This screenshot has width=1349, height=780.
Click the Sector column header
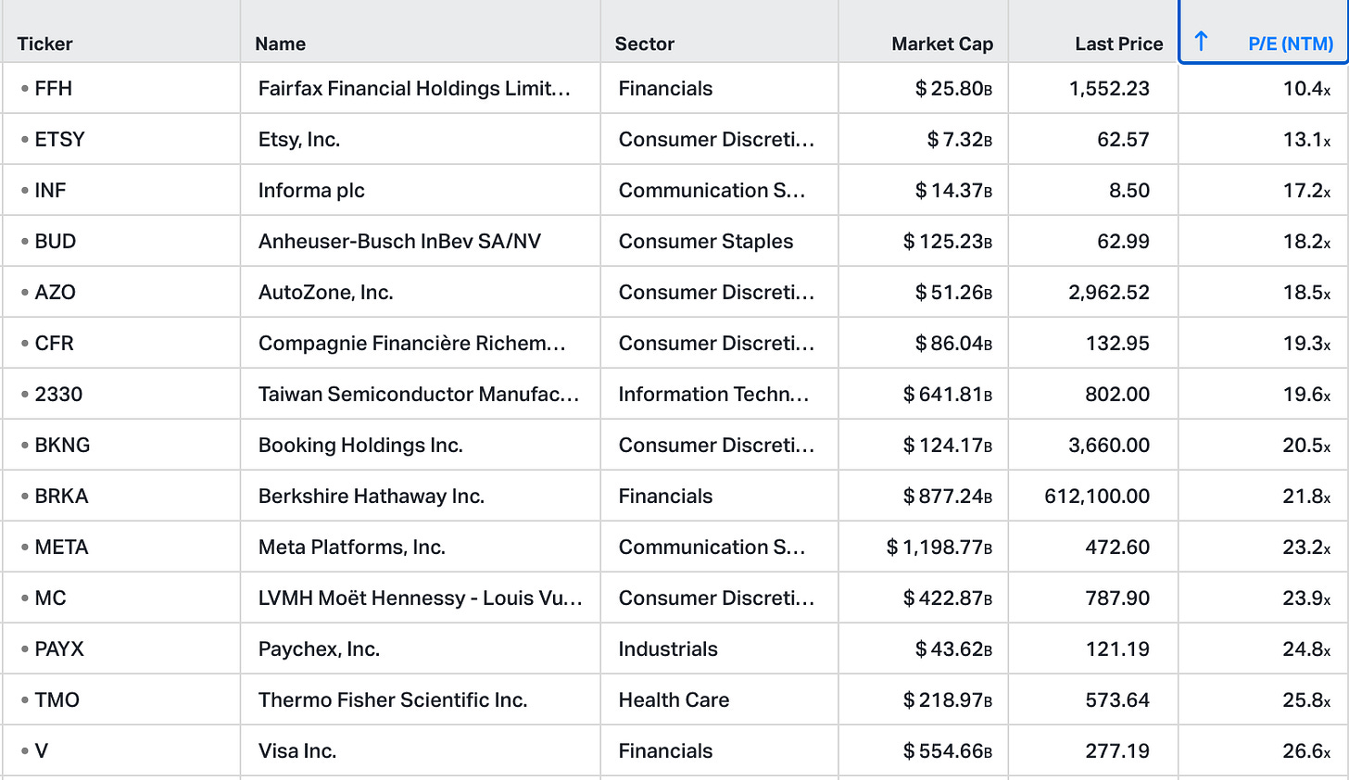click(x=644, y=44)
